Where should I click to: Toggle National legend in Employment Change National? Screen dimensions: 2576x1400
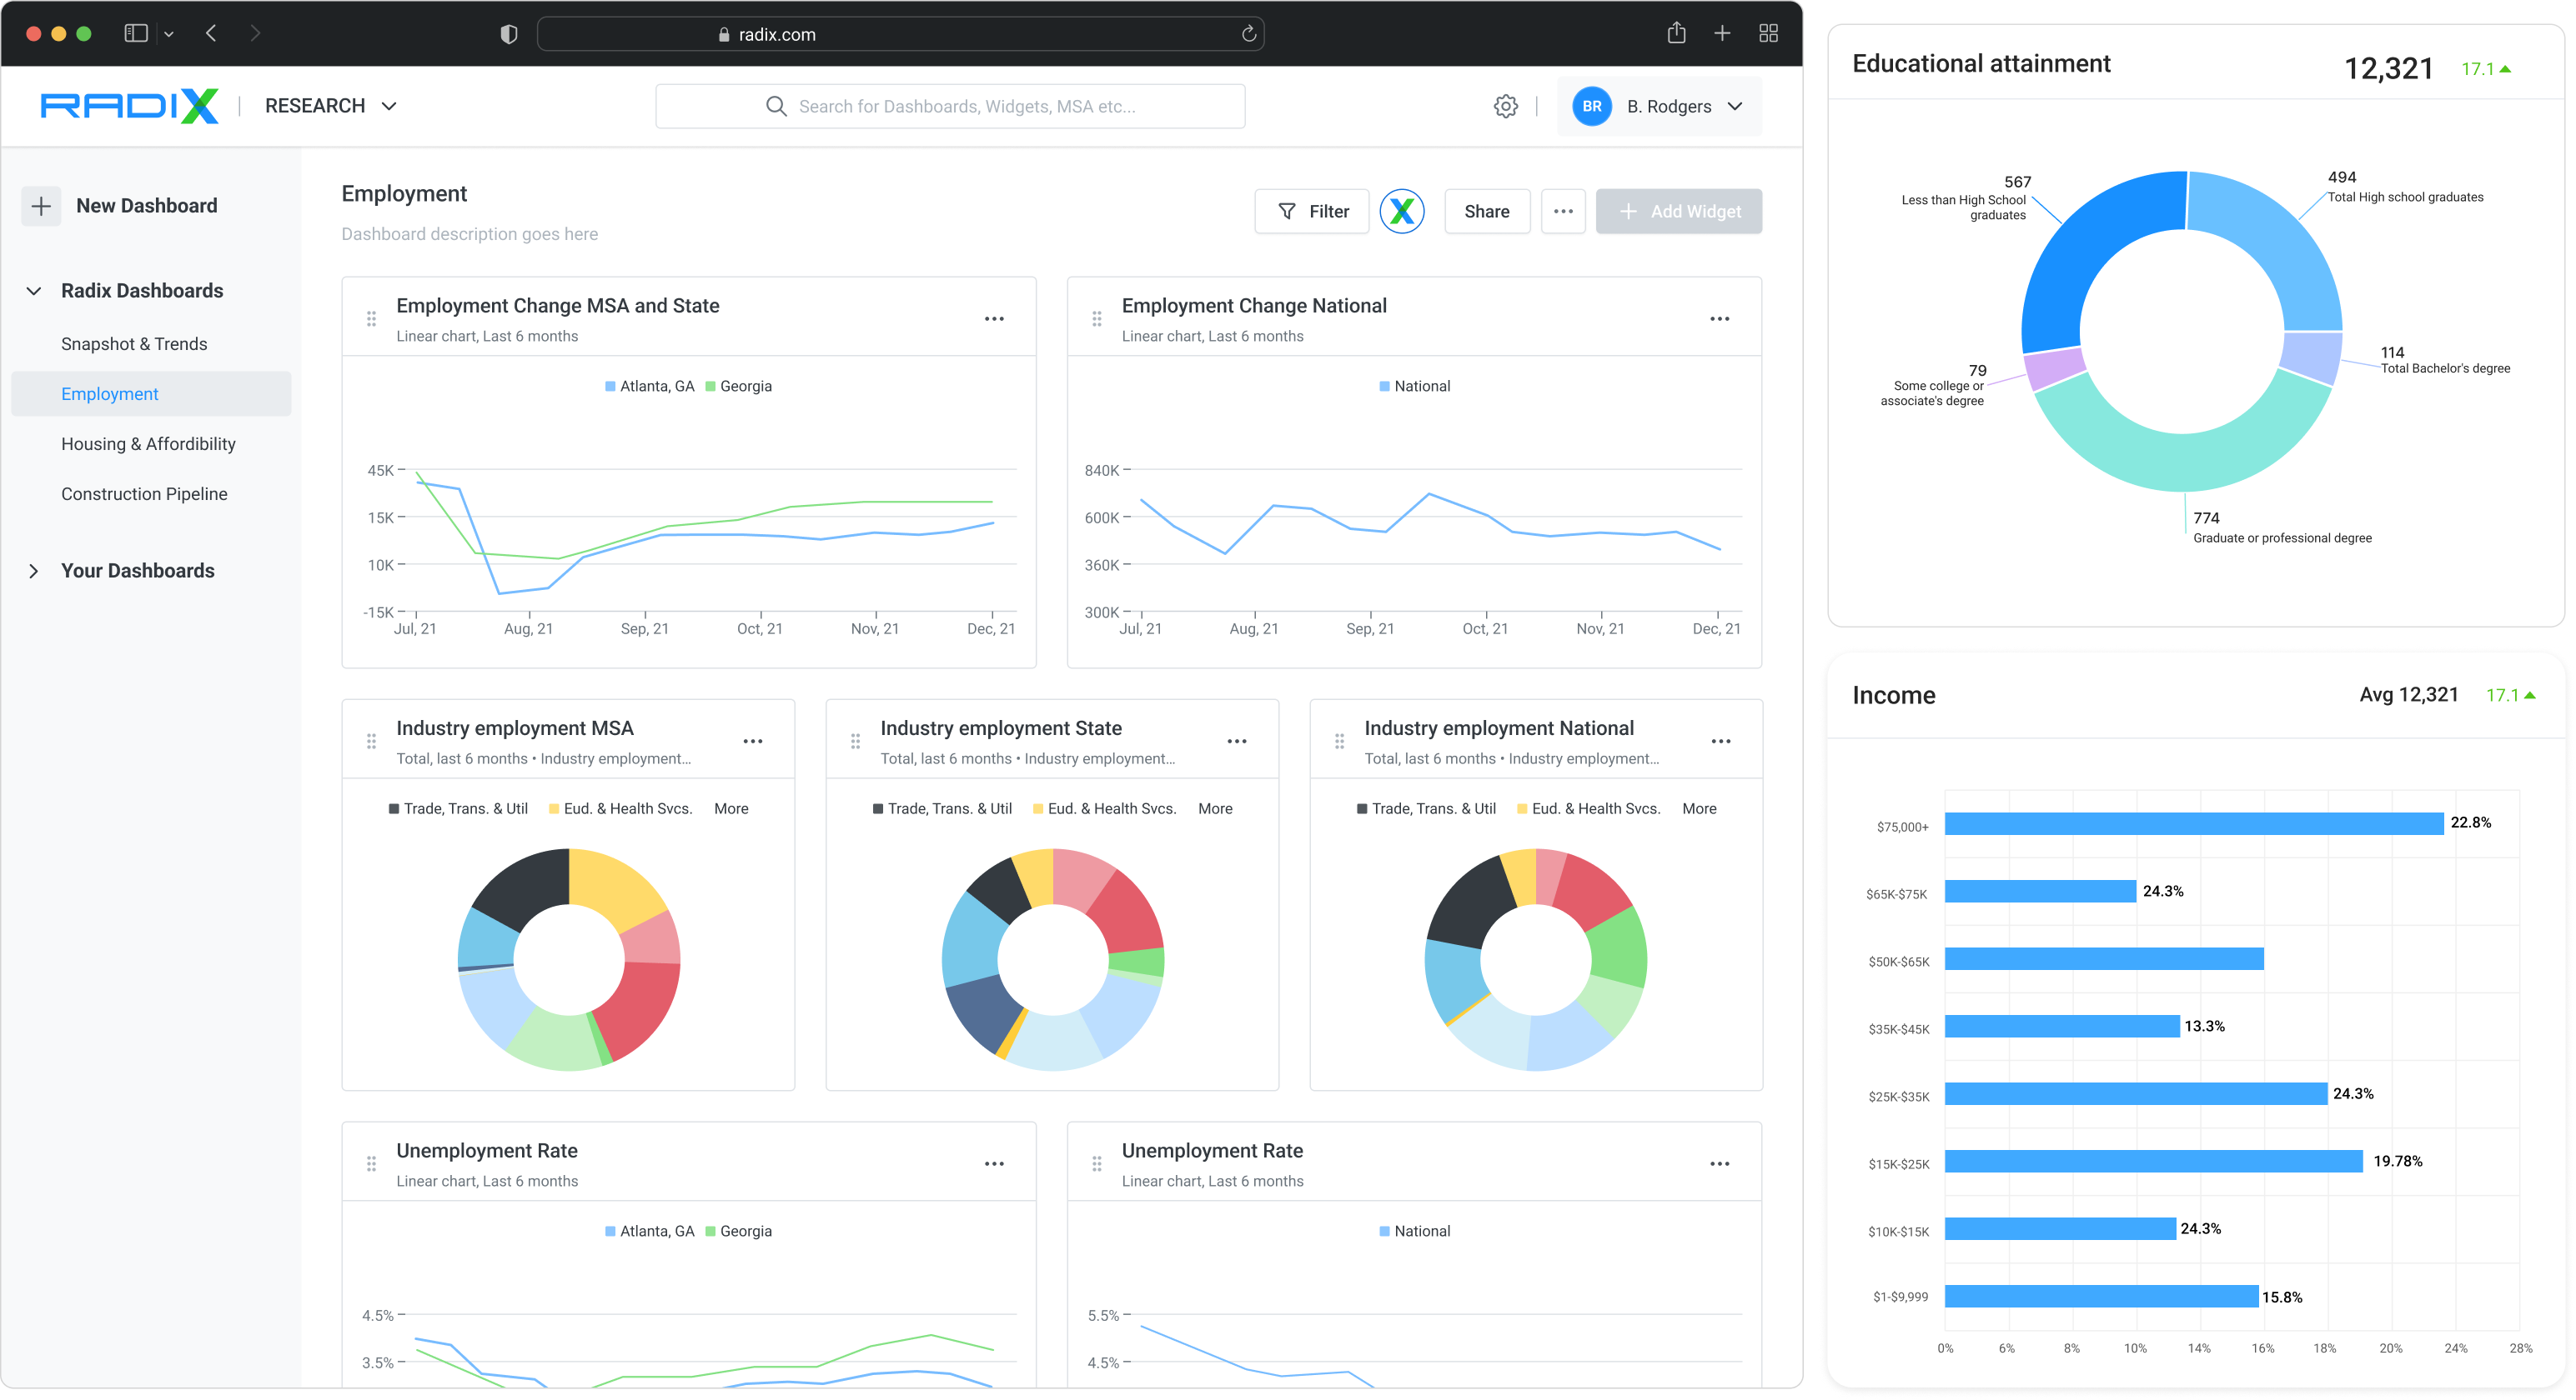pyautogui.click(x=1414, y=386)
